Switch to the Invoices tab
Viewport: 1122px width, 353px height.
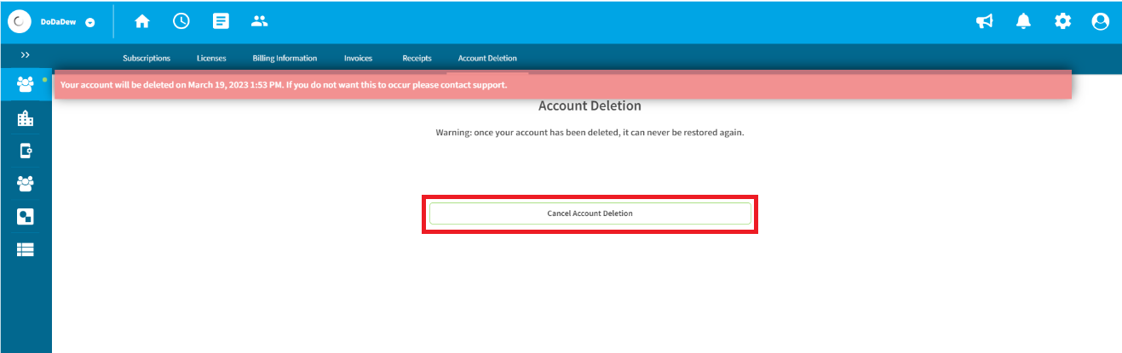(x=358, y=59)
